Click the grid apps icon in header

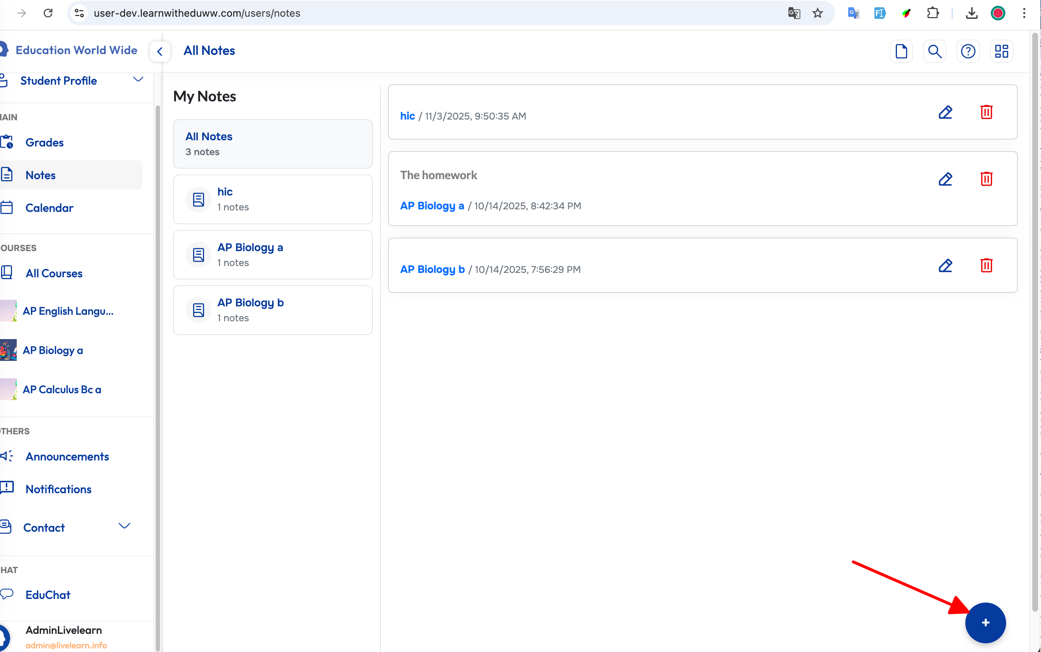click(x=1001, y=51)
